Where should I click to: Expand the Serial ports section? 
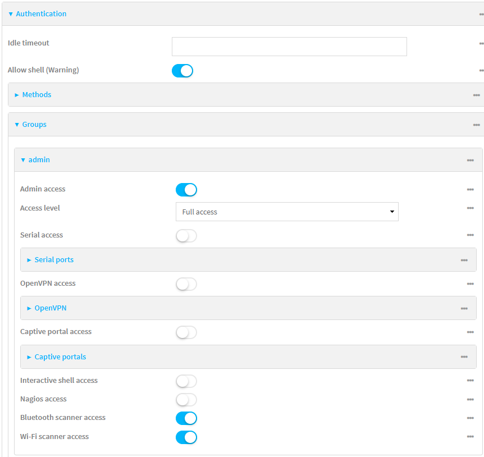(x=54, y=260)
